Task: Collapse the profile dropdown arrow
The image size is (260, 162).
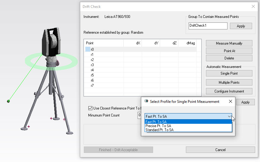Action: 229,116
